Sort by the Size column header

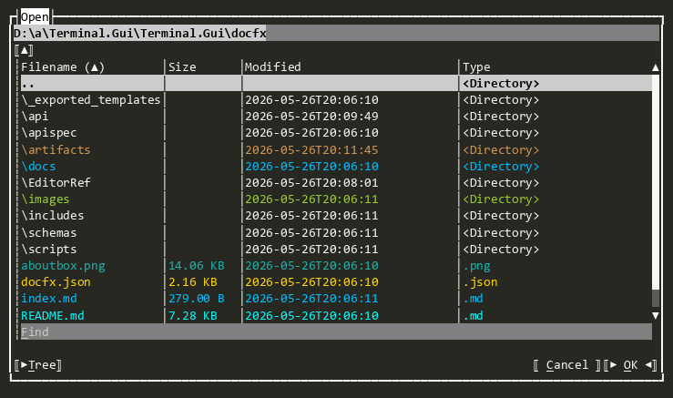pyautogui.click(x=182, y=67)
